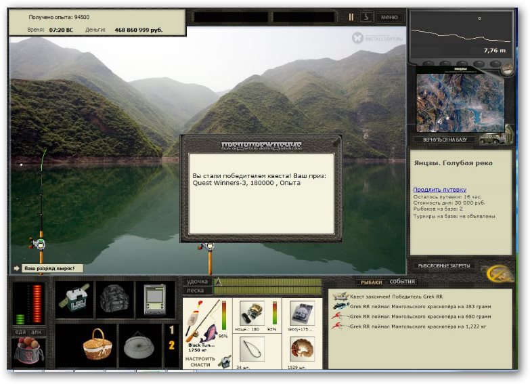Click the ПРЕДУПРЕЖДЕНИЕ dialog title
530x384 pixels.
point(261,146)
